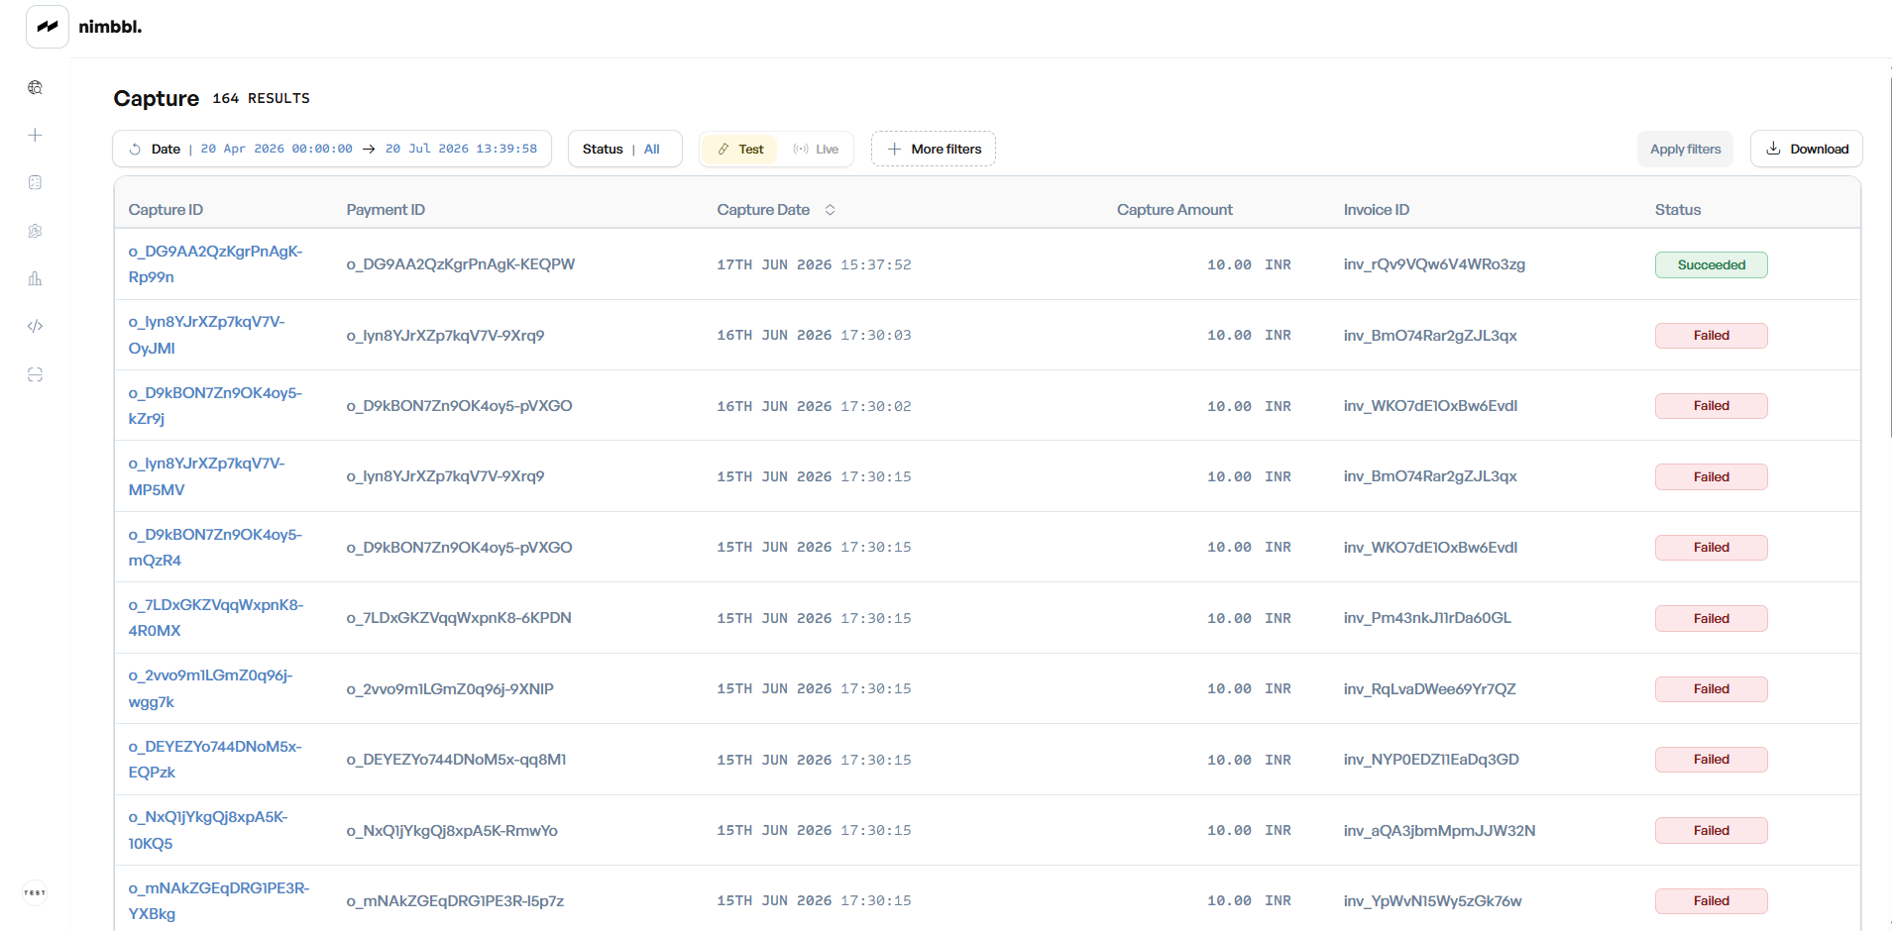Open the settings gear sidebar icon
This screenshot has width=1892, height=931.
[x=35, y=231]
